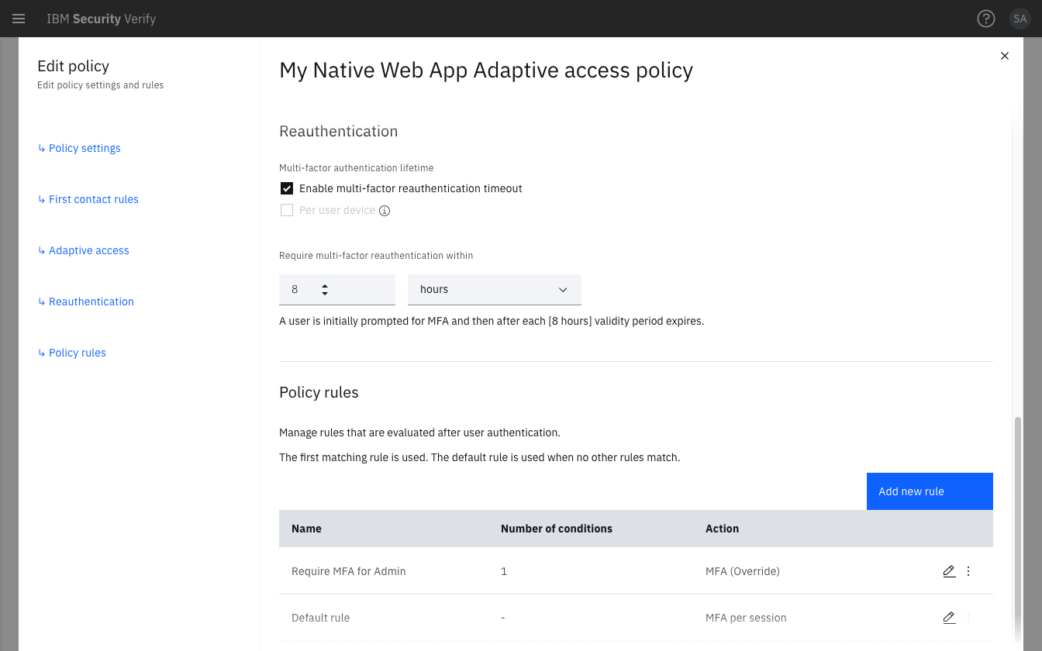Select the Default rule row name

coord(321,618)
